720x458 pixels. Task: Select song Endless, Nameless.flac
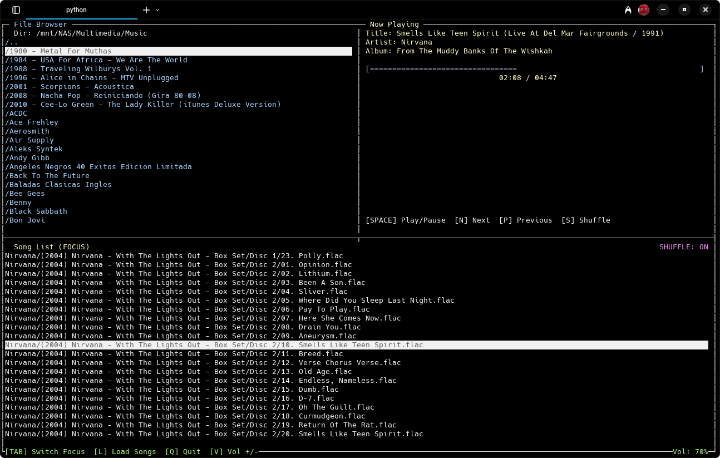(201, 381)
